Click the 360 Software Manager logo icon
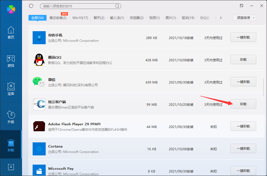The height and width of the screenshot is (176, 267). [11, 9]
